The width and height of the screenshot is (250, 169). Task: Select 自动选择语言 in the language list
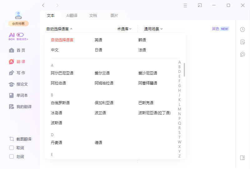pos(62,40)
